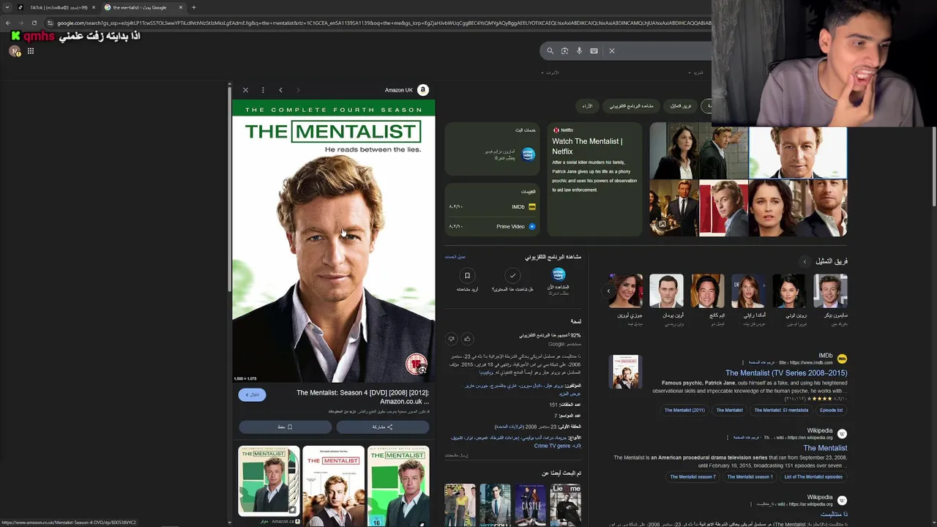
Task: Expand the cast section arrow
Action: pos(805,261)
